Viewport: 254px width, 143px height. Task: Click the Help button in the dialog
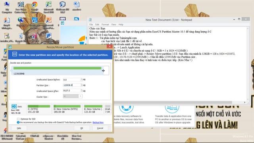[x=19, y=128]
